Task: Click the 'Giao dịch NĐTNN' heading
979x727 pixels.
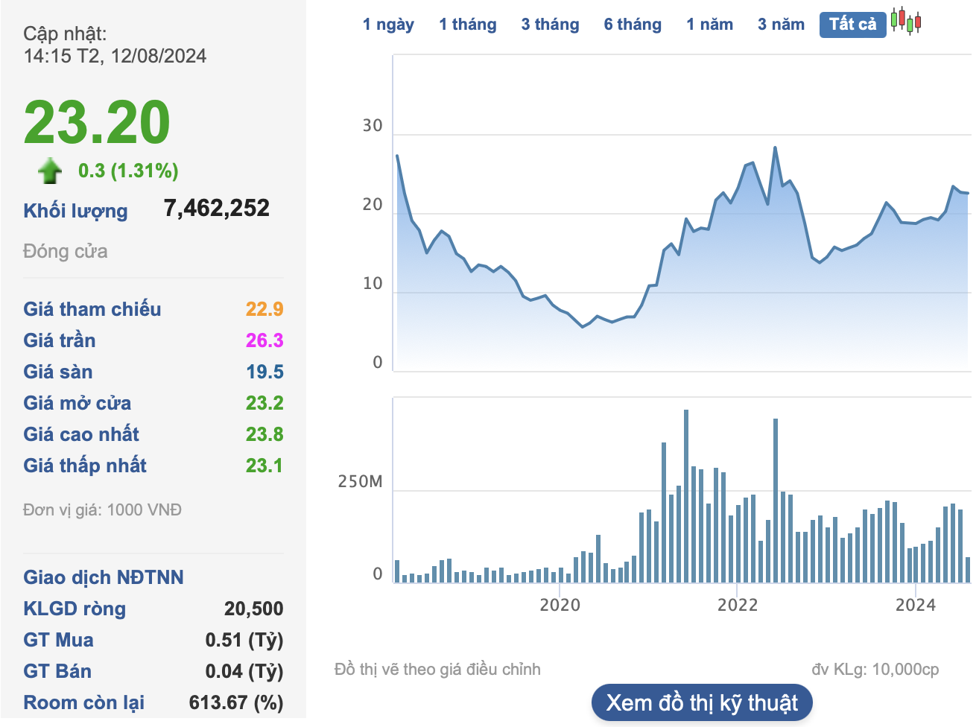Action: point(104,577)
